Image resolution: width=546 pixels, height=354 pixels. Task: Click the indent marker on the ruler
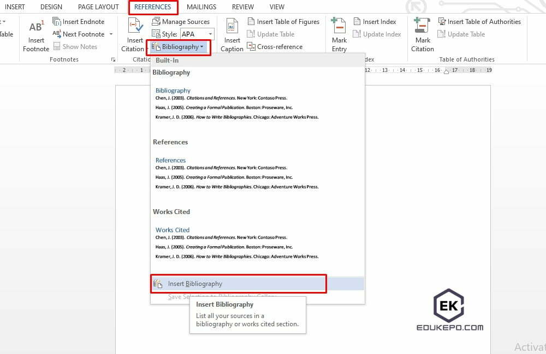(x=448, y=70)
